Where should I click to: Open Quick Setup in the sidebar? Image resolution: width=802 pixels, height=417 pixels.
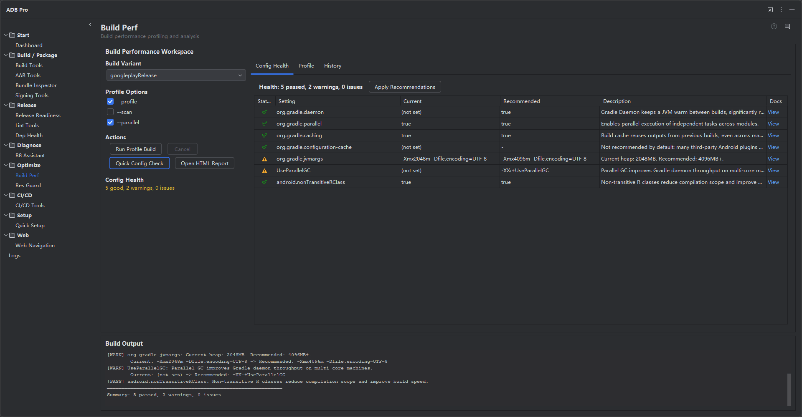pyautogui.click(x=30, y=225)
